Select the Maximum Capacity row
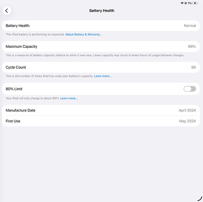This screenshot has width=203, height=202. 101,46
